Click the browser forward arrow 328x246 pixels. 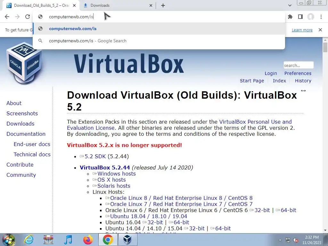pos(17,17)
